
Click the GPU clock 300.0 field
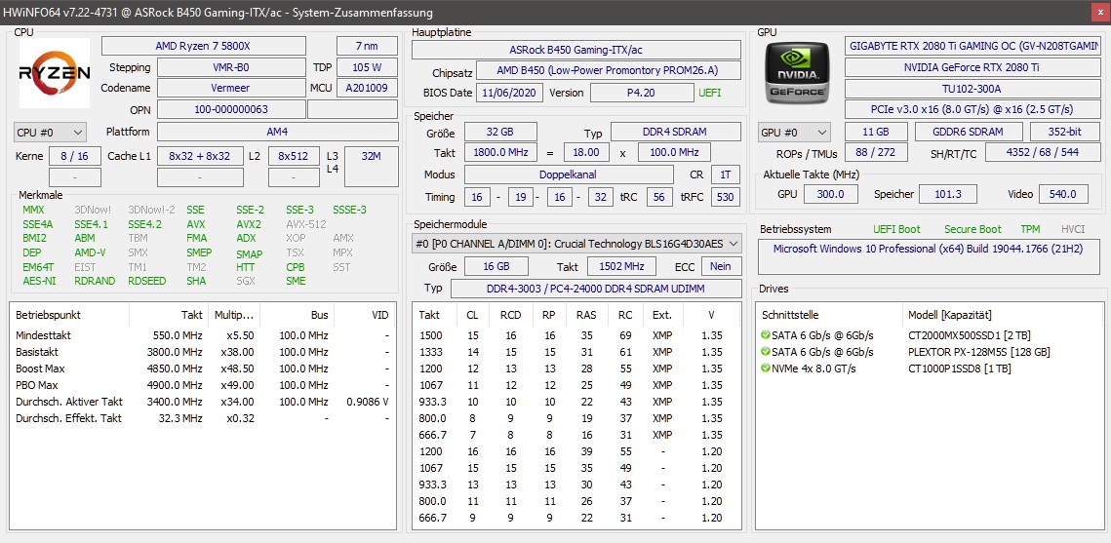coord(830,194)
